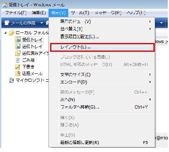Choose 最新の情報に更新 menu entry
The height and width of the screenshot is (152, 169).
click(102, 142)
